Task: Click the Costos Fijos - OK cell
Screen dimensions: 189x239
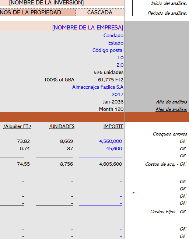Action: [x=168, y=212]
